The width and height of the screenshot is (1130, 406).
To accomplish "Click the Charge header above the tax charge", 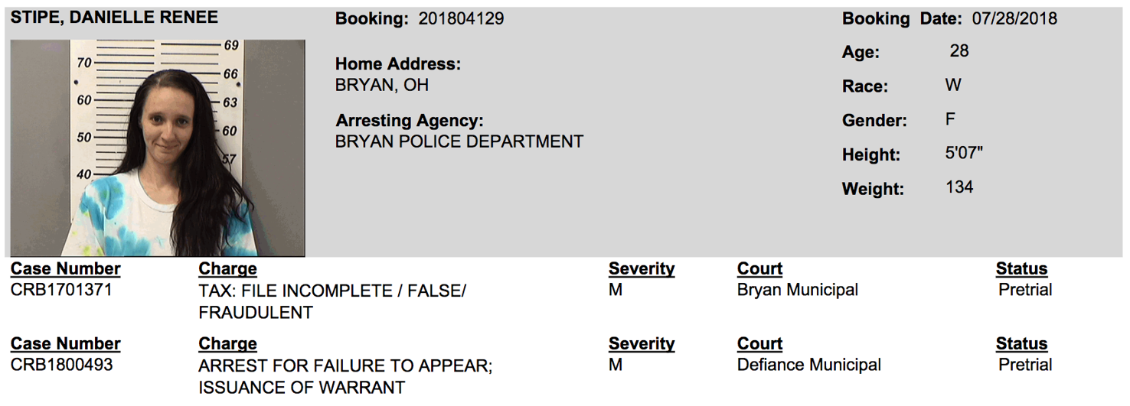I will coord(227,269).
